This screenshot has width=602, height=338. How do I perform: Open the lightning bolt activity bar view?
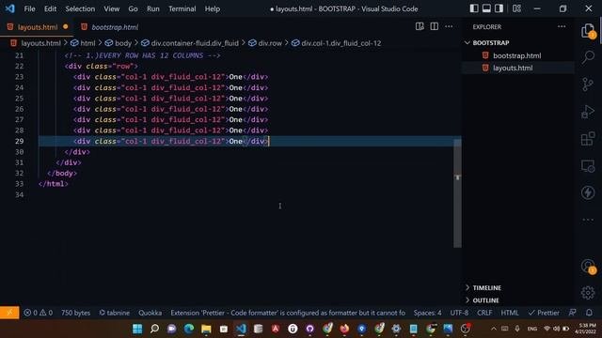(588, 192)
